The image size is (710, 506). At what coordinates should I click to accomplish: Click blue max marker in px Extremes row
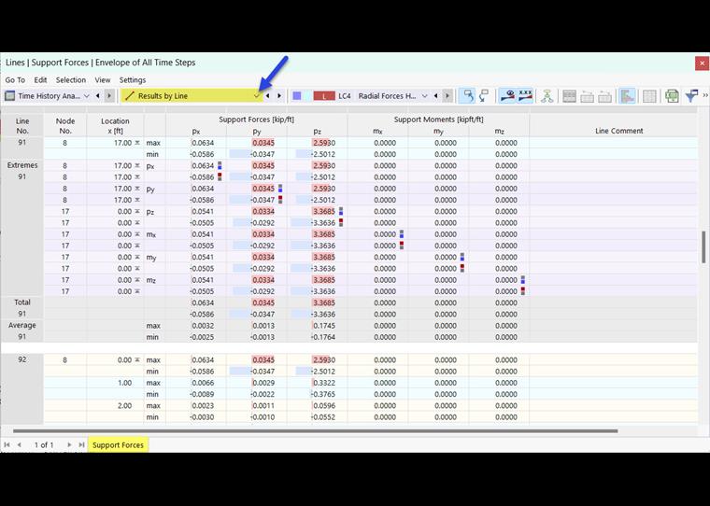point(220,165)
